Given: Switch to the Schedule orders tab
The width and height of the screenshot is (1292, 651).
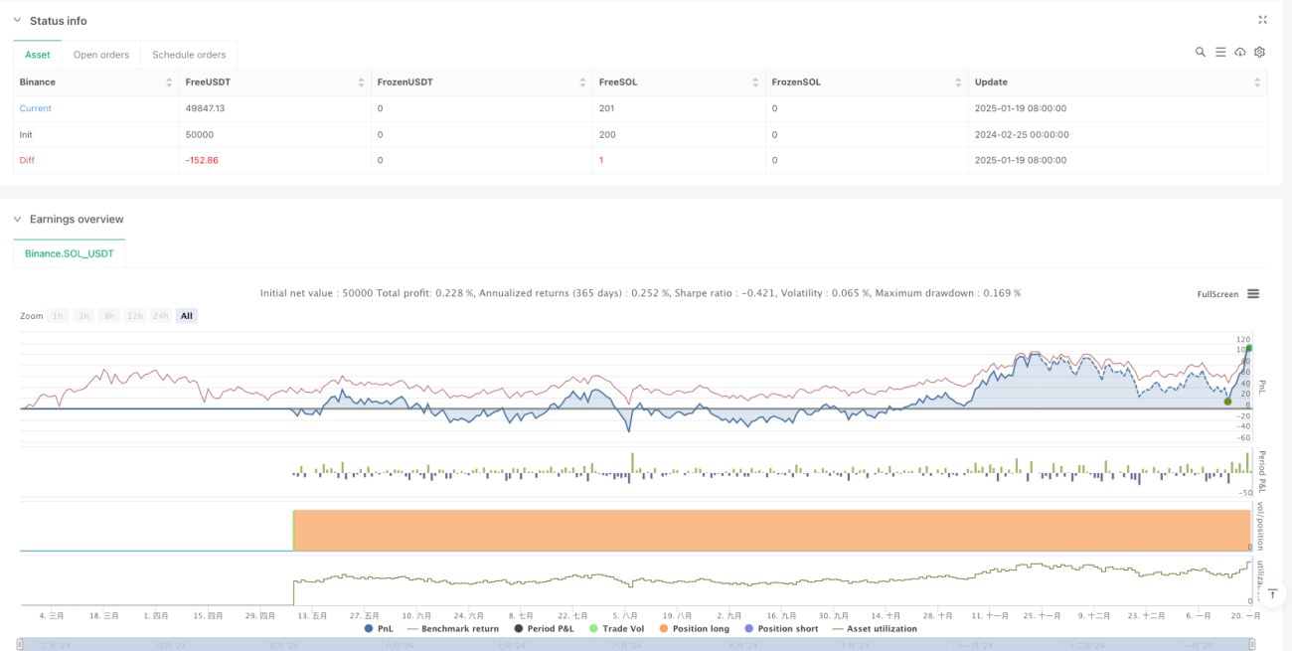Looking at the screenshot, I should pos(189,55).
